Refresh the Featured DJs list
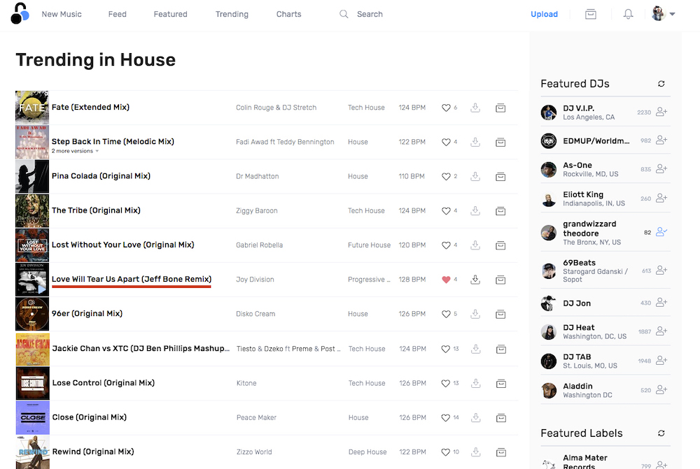Image resolution: width=700 pixels, height=469 pixels. click(x=661, y=84)
